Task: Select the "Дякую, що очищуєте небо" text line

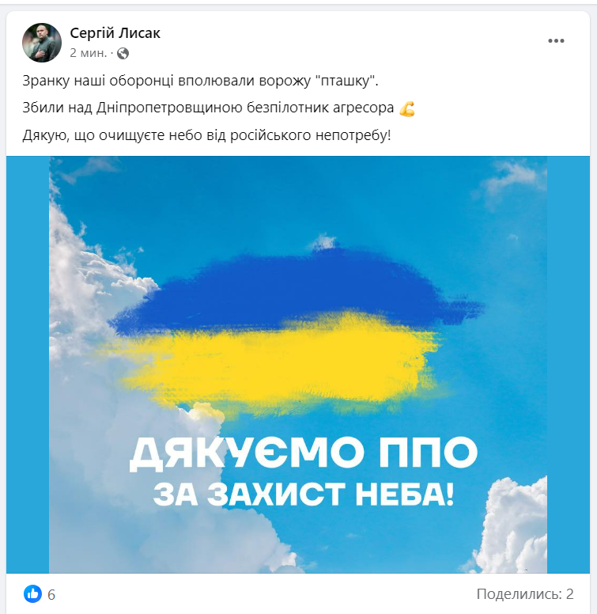Action: [206, 135]
